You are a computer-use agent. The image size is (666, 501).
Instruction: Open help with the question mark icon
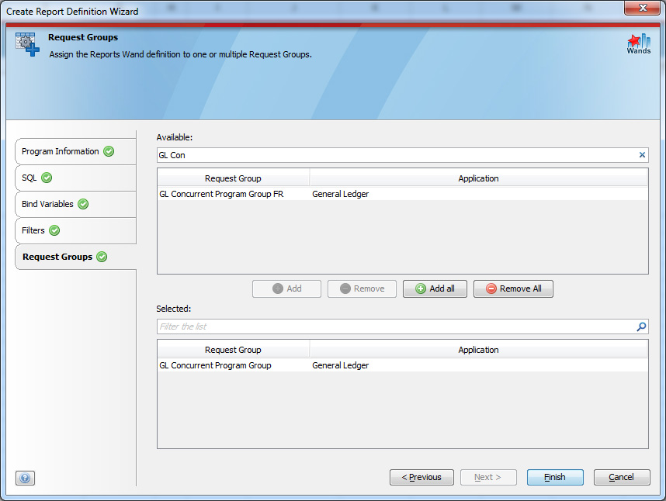[x=25, y=478]
